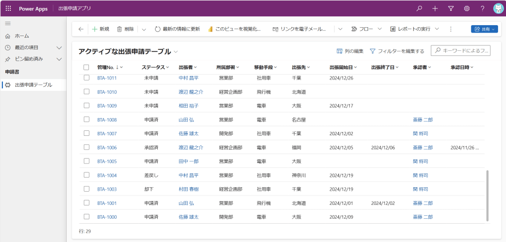Open the view selector dropdown for アクティブな出張申請テーブル

click(176, 52)
